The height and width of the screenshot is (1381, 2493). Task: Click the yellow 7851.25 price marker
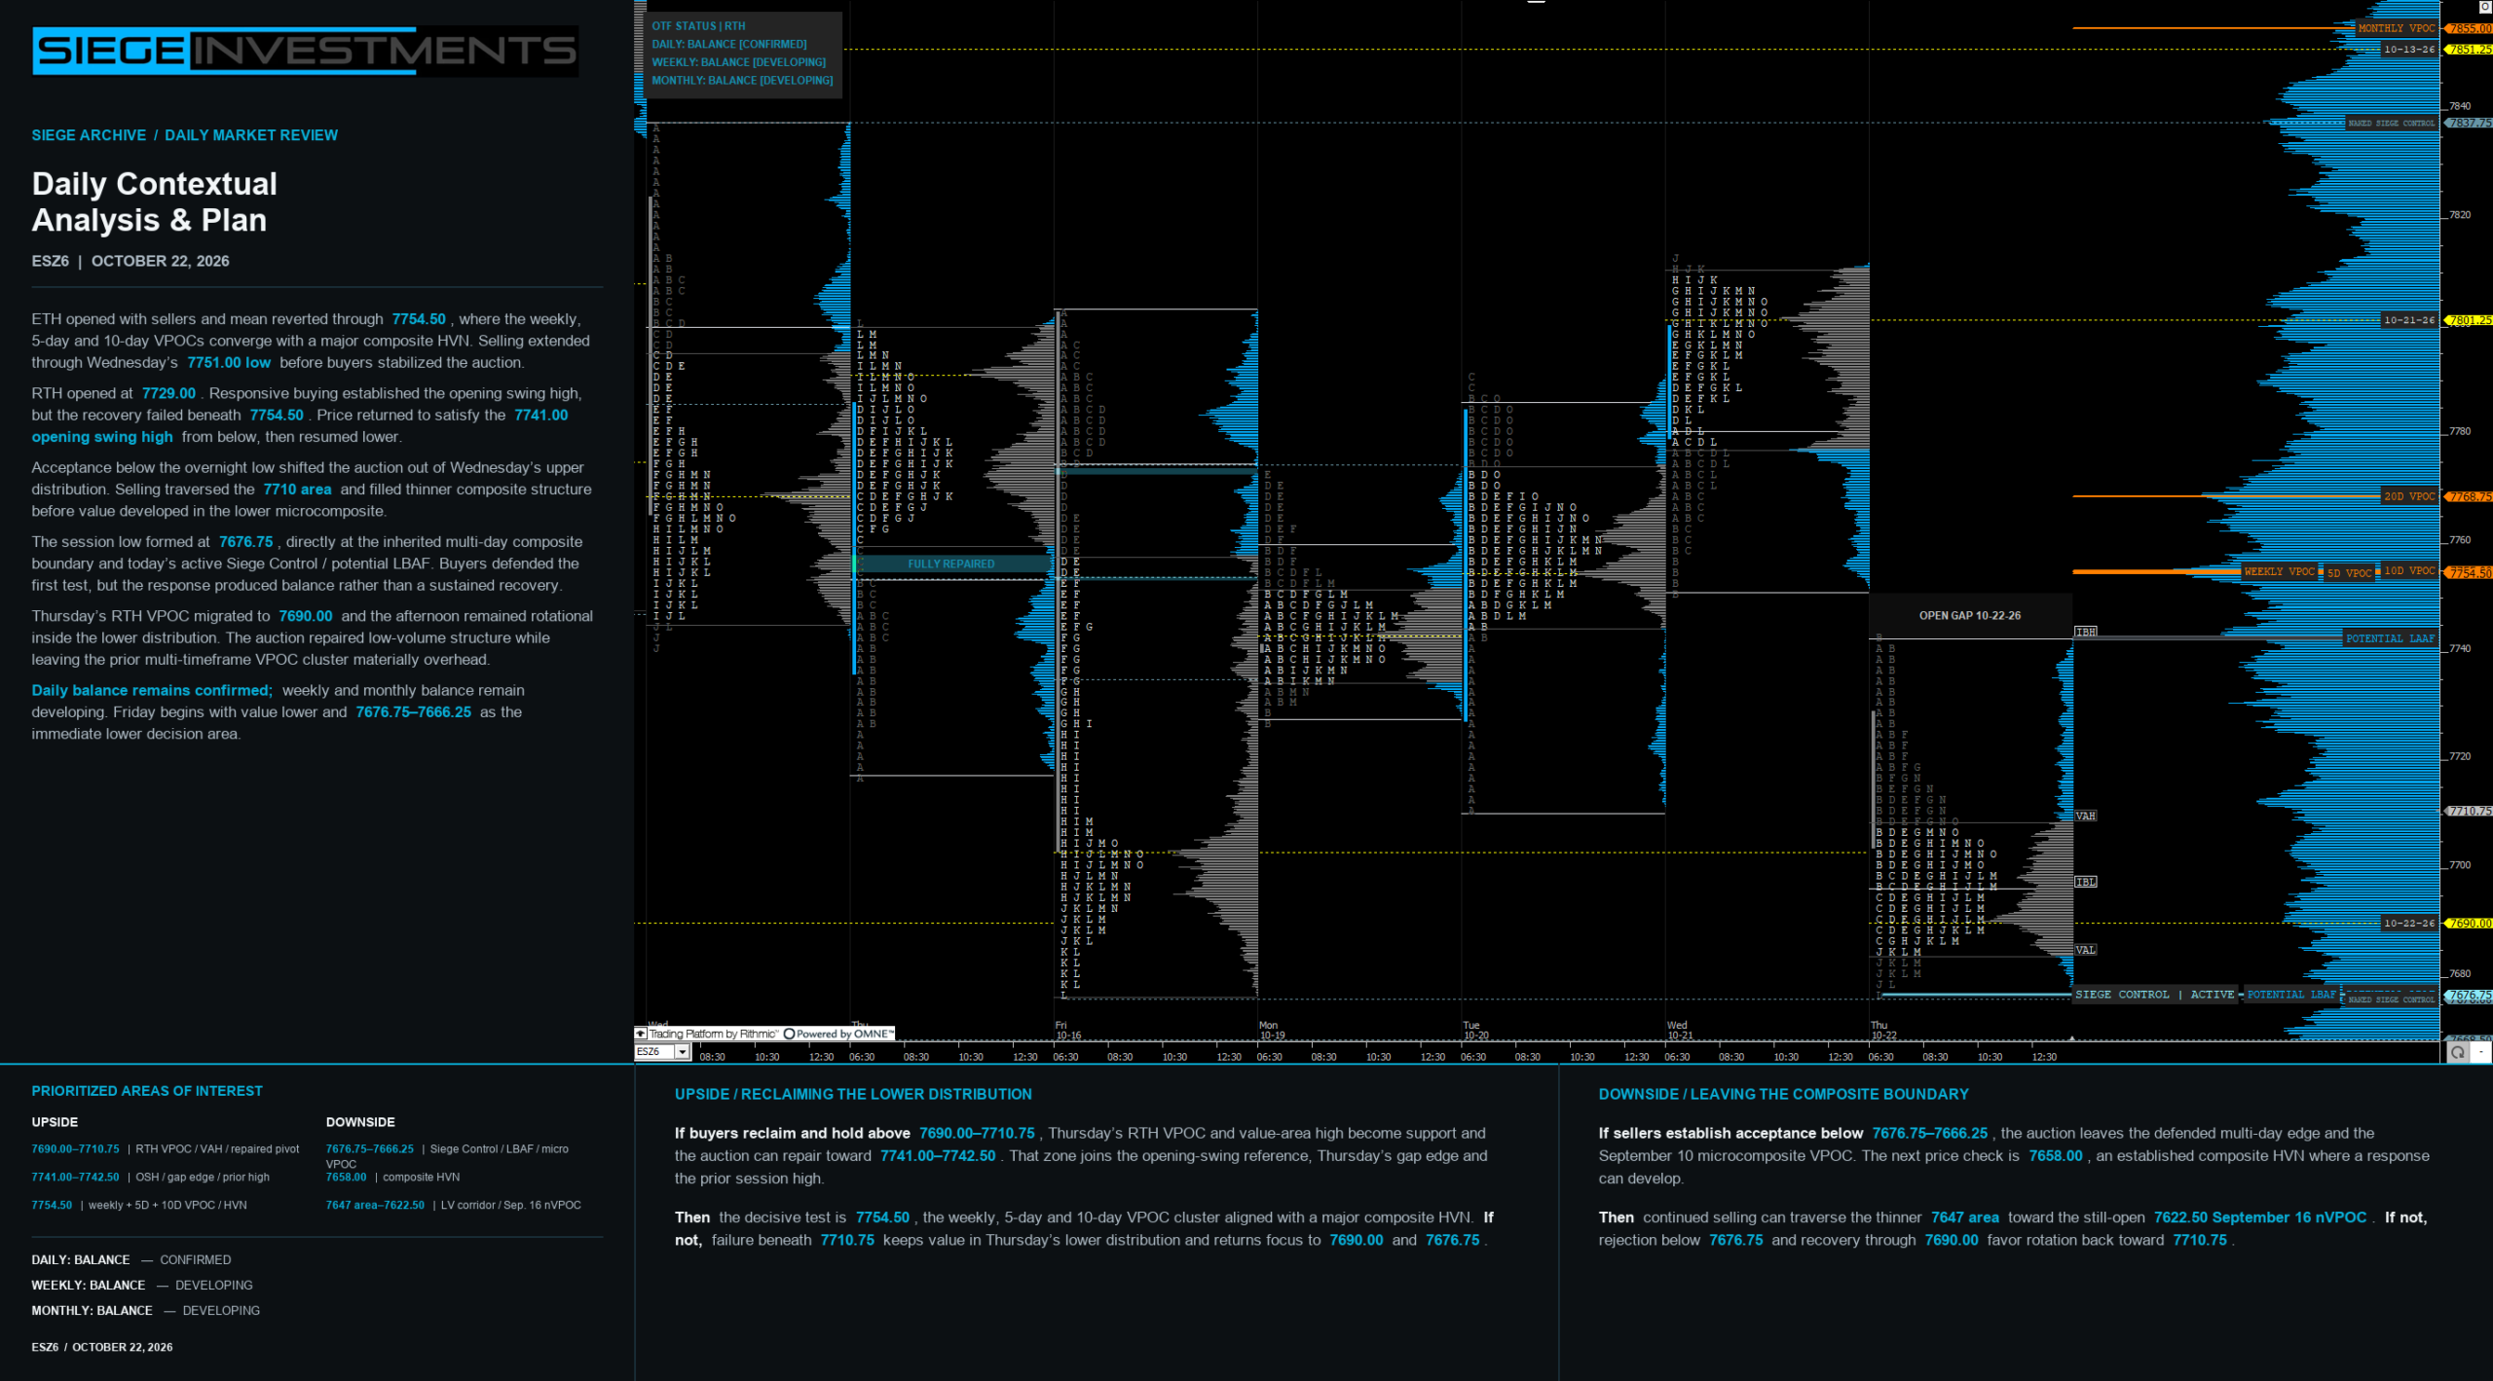click(x=2471, y=50)
